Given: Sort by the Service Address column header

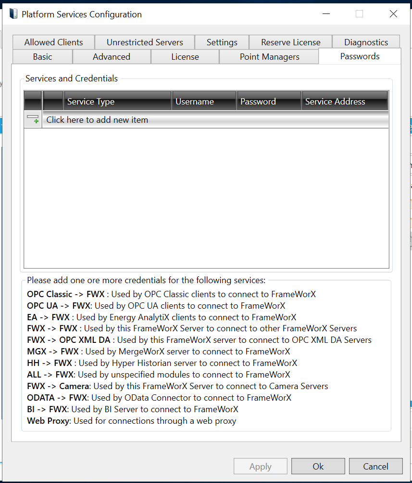Looking at the screenshot, I should [345, 102].
